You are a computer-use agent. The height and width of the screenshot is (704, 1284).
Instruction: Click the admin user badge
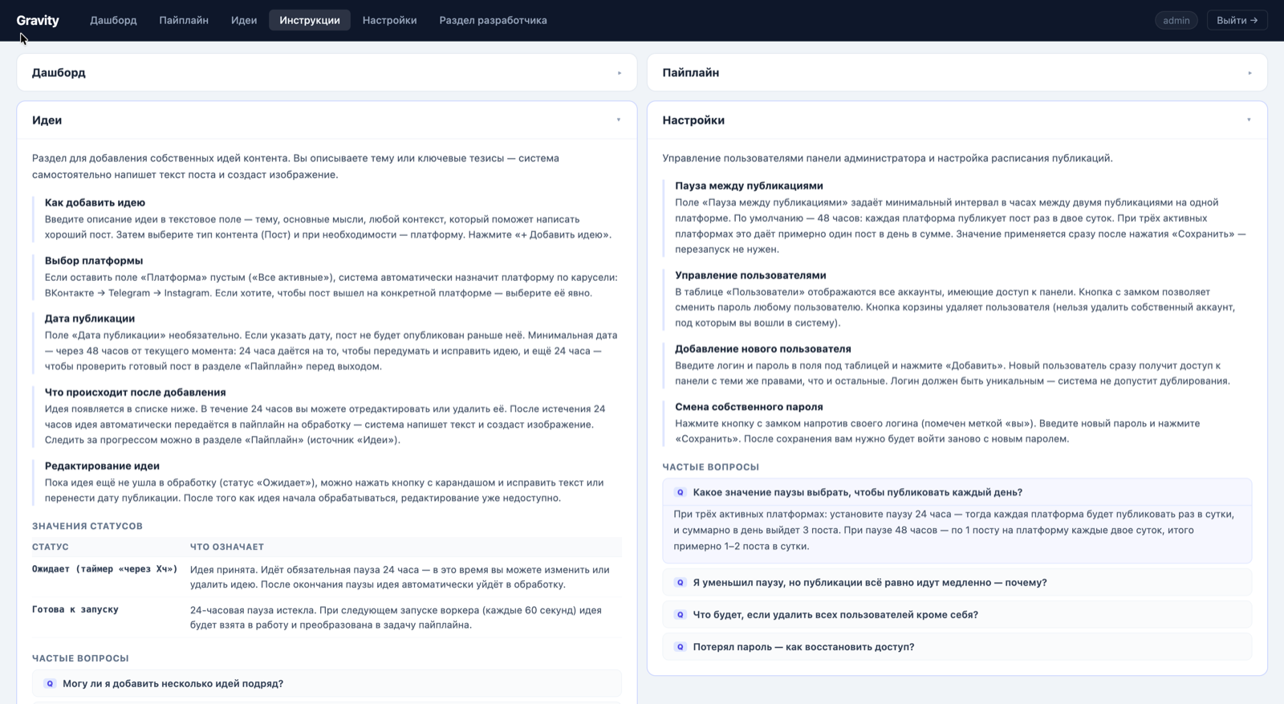pyautogui.click(x=1176, y=20)
